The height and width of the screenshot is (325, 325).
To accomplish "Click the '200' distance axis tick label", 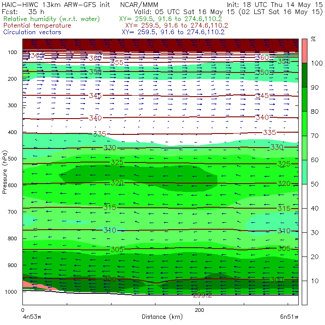I will coord(199,310).
